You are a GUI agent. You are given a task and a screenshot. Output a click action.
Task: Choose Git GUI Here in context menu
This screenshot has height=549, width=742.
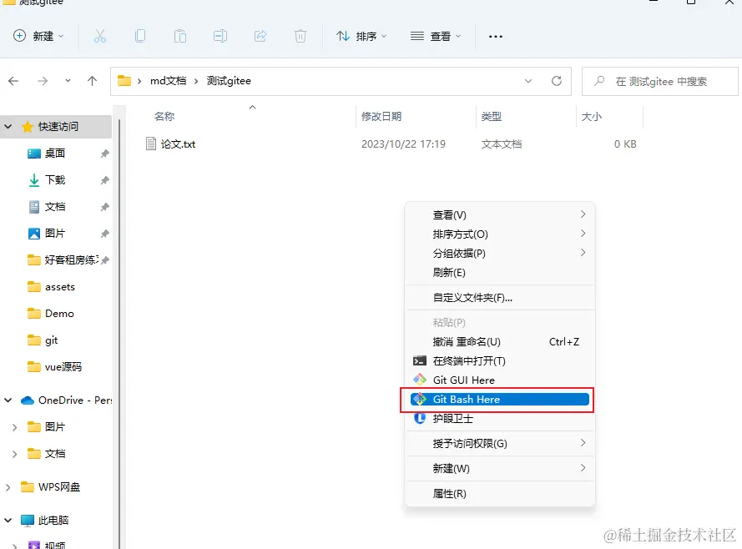[500, 380]
